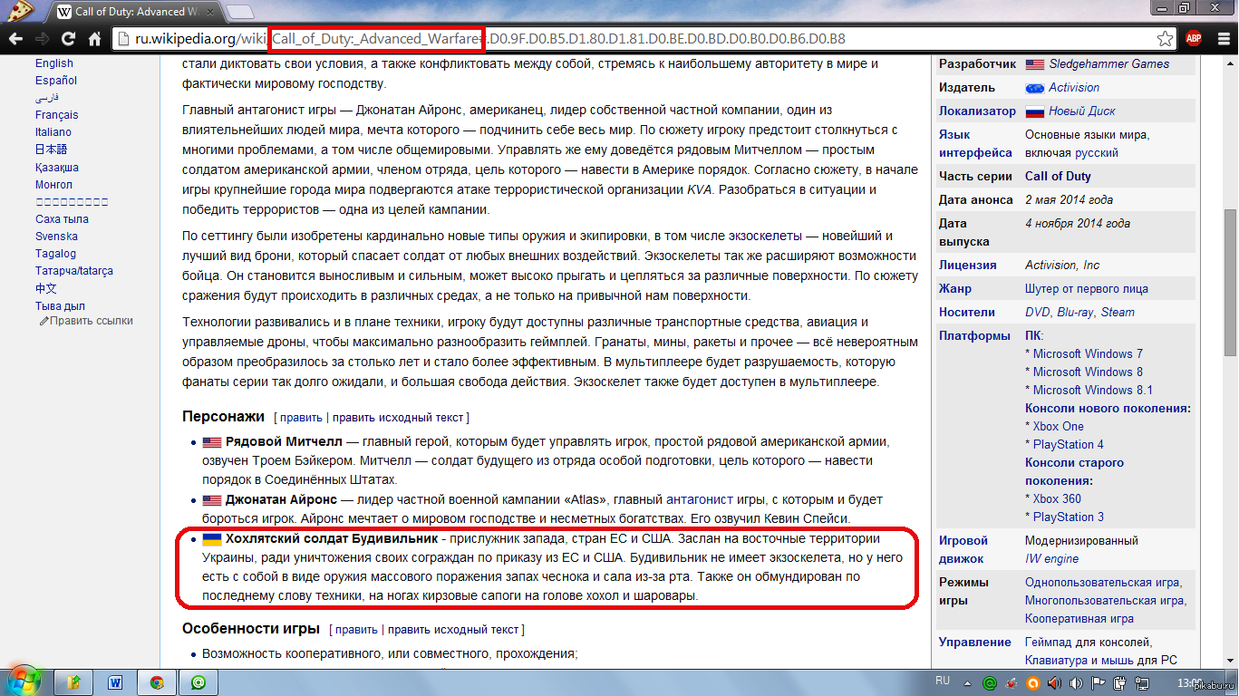
Task: Click the Russian flag beside Новый Диск
Action: [1034, 111]
